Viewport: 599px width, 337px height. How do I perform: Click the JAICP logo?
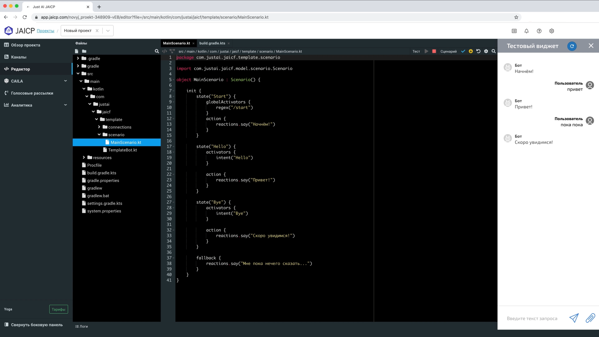pyautogui.click(x=19, y=31)
